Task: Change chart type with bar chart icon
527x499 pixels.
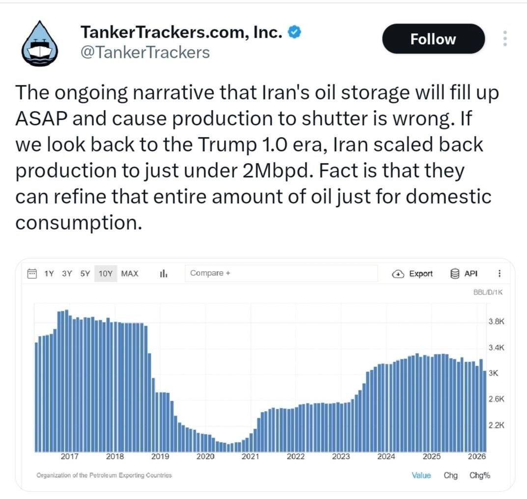Action: pyautogui.click(x=164, y=274)
